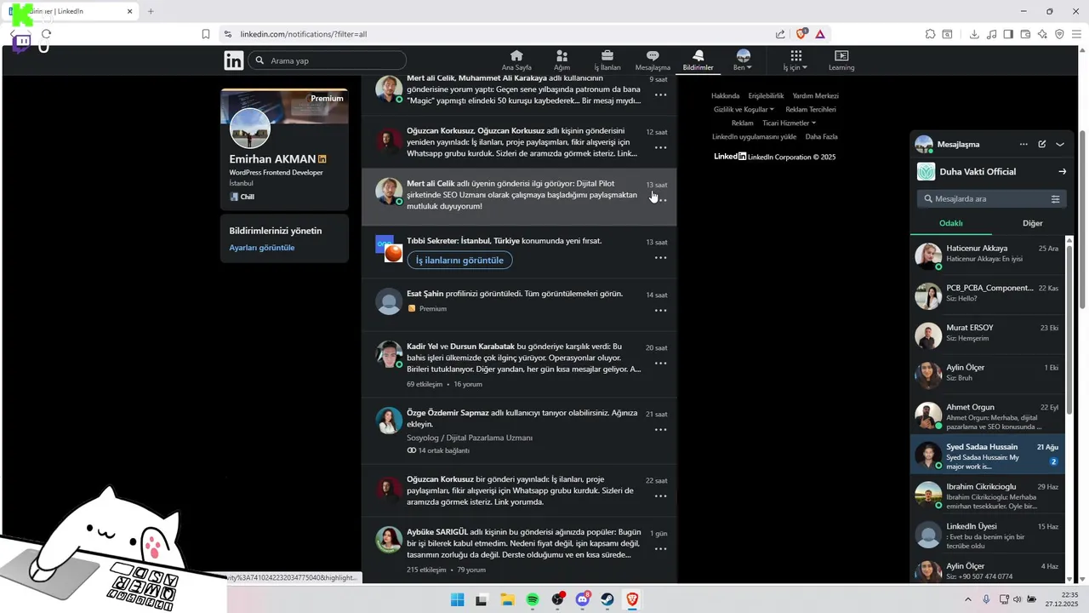Open Bildirimler tab in navbar
Image resolution: width=1089 pixels, height=613 pixels.
pyautogui.click(x=698, y=60)
